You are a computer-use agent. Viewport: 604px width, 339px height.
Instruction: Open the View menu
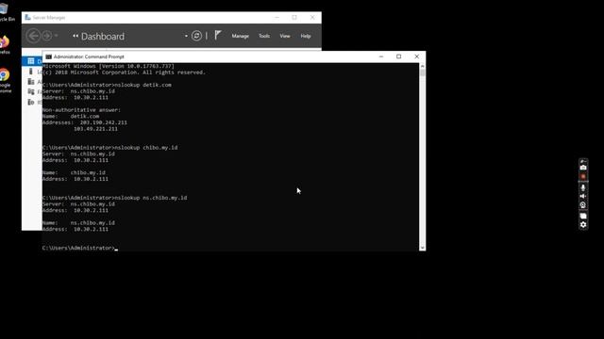[x=285, y=36]
